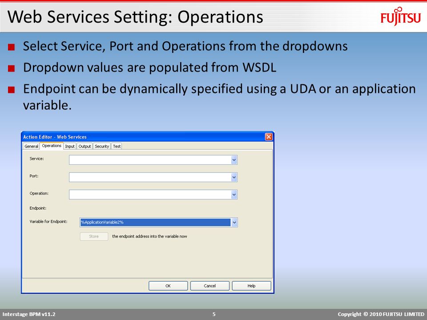
Task: Click the 'Interstage BPM v11.2' footer text
Action: click(x=29, y=314)
